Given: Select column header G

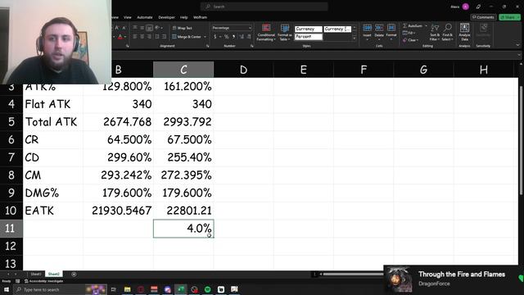Looking at the screenshot, I should 423,70.
